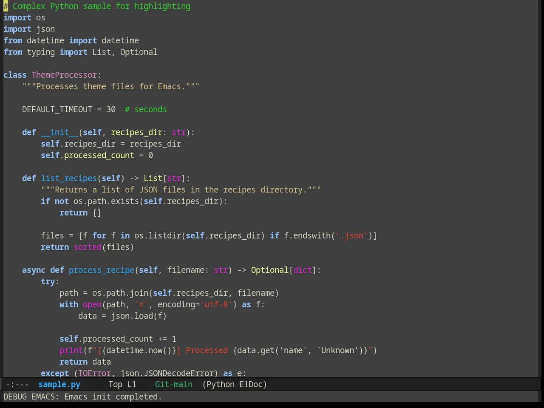The width and height of the screenshot is (544, 408).
Task: Click the 'self.processed_count += 1' line
Action: (x=118, y=339)
